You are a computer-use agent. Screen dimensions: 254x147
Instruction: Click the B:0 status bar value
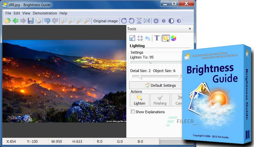pos(140,142)
